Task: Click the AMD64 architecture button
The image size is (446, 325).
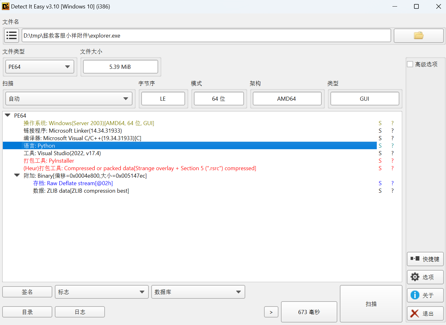Action: [287, 99]
